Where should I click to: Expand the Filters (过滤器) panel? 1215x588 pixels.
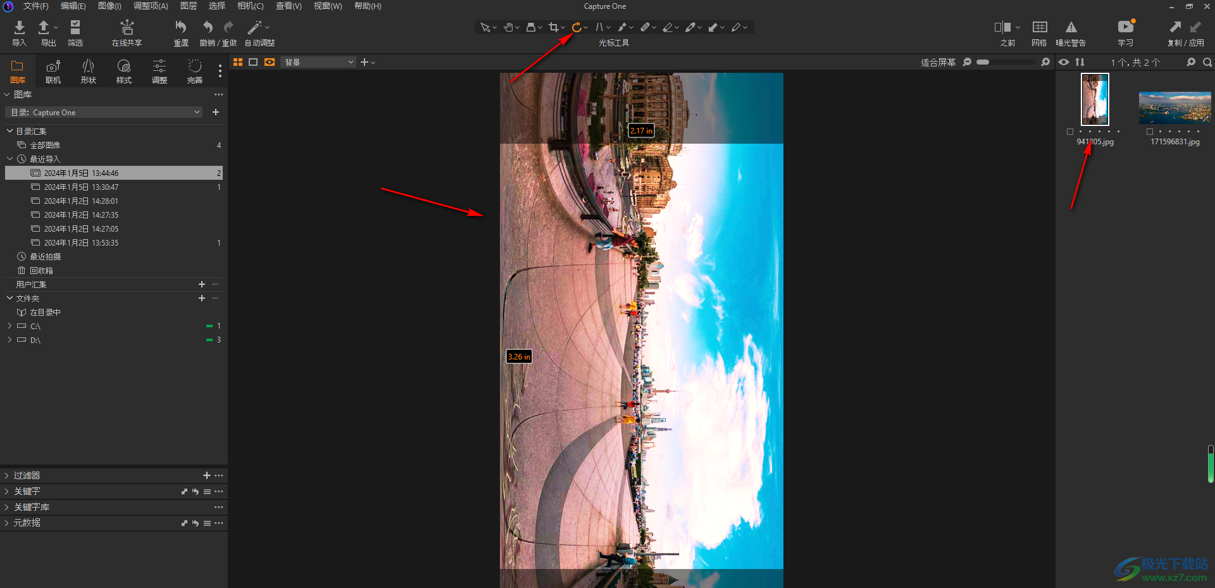7,475
